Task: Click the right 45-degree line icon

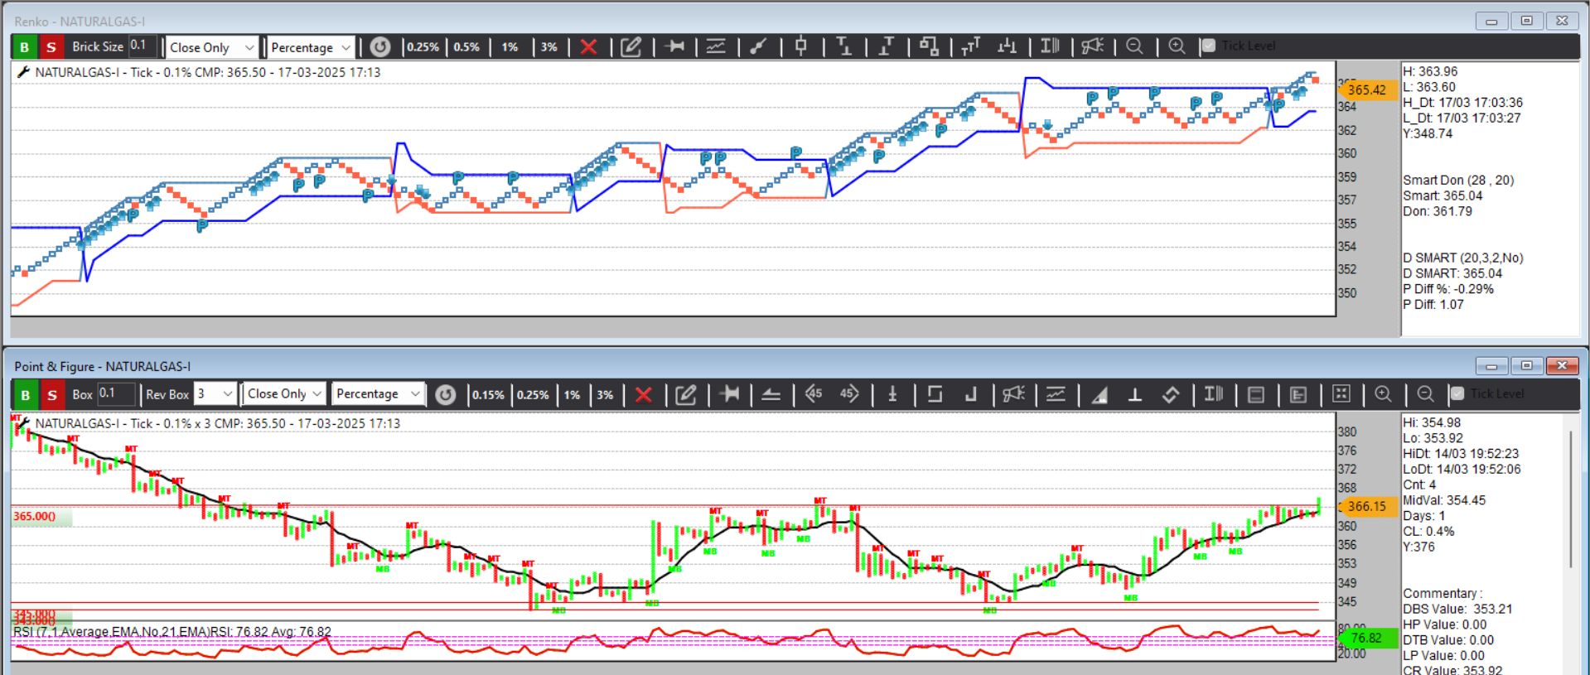Action: (x=849, y=394)
